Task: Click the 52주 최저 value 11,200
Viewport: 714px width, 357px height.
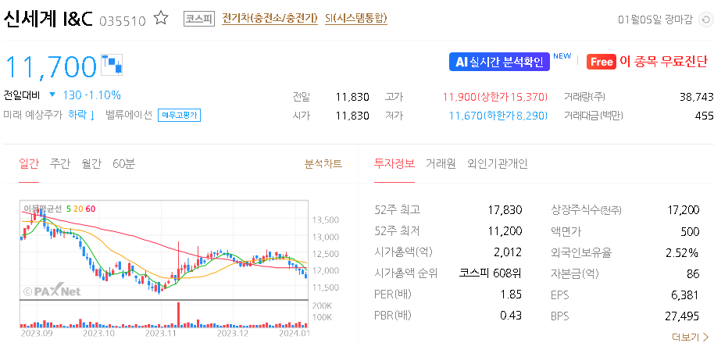Action: [504, 231]
